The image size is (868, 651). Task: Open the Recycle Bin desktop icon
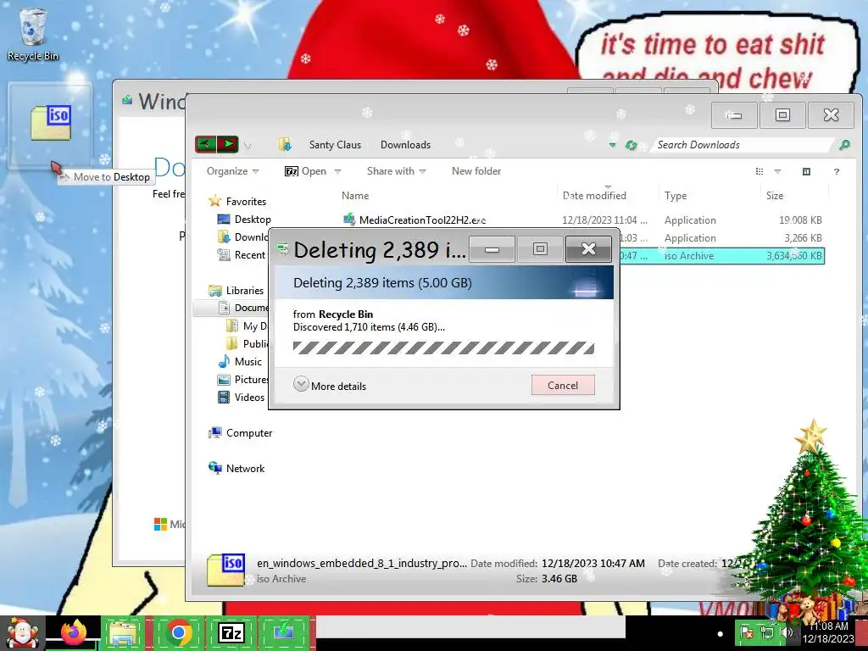(33, 34)
